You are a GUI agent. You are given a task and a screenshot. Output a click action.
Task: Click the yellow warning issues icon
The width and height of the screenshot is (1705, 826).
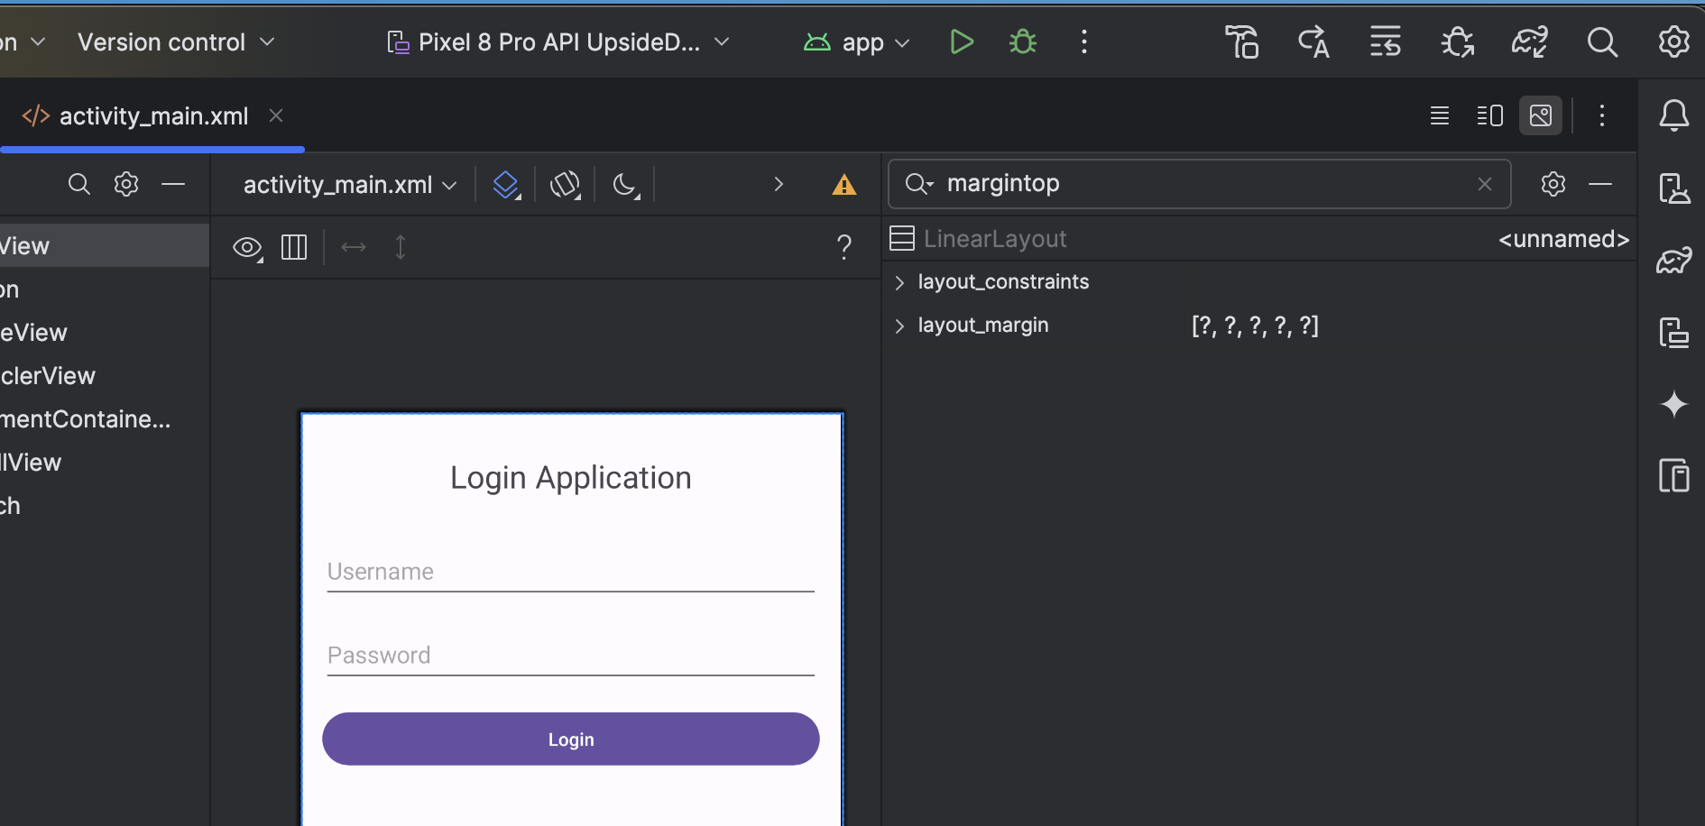pos(844,185)
